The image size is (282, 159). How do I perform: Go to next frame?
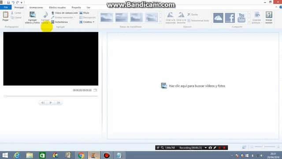pos(59,102)
